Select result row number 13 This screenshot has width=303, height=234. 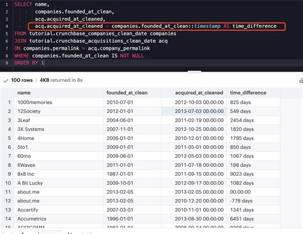8,210
